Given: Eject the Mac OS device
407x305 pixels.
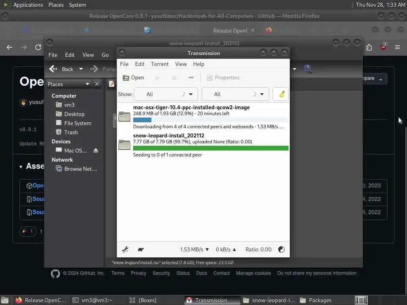Looking at the screenshot, I should pyautogui.click(x=96, y=151).
